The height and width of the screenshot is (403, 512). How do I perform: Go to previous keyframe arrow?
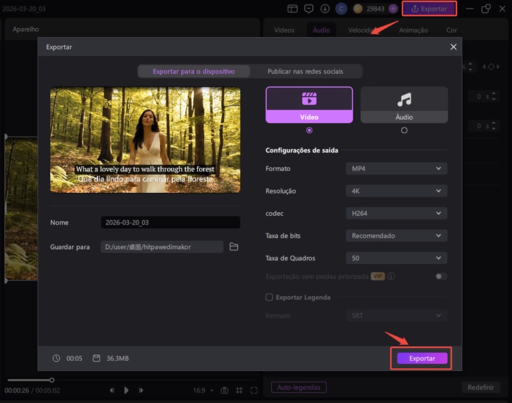484,67
